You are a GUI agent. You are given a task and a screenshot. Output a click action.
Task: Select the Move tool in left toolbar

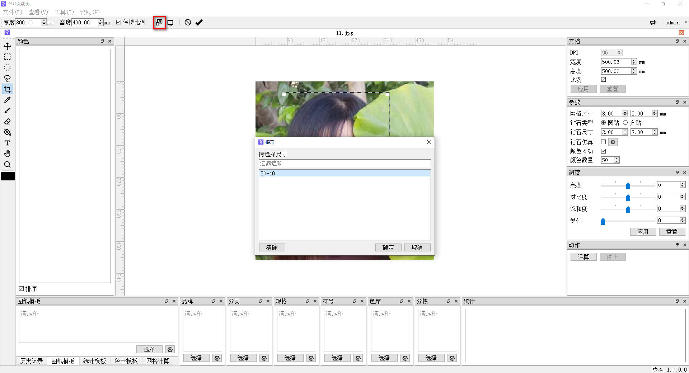point(7,46)
